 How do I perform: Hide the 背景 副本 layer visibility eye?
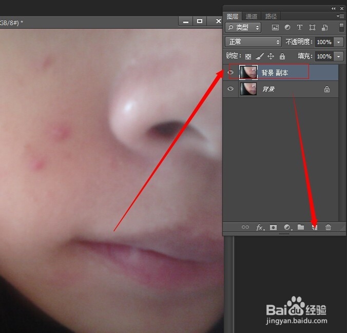(230, 72)
